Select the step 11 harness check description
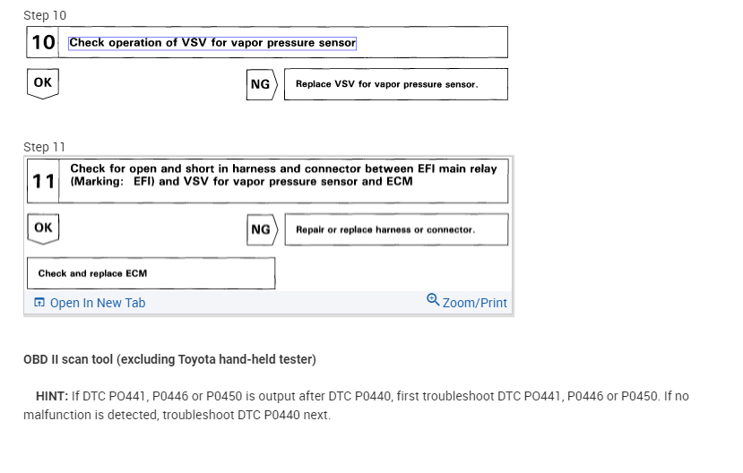 [x=283, y=175]
